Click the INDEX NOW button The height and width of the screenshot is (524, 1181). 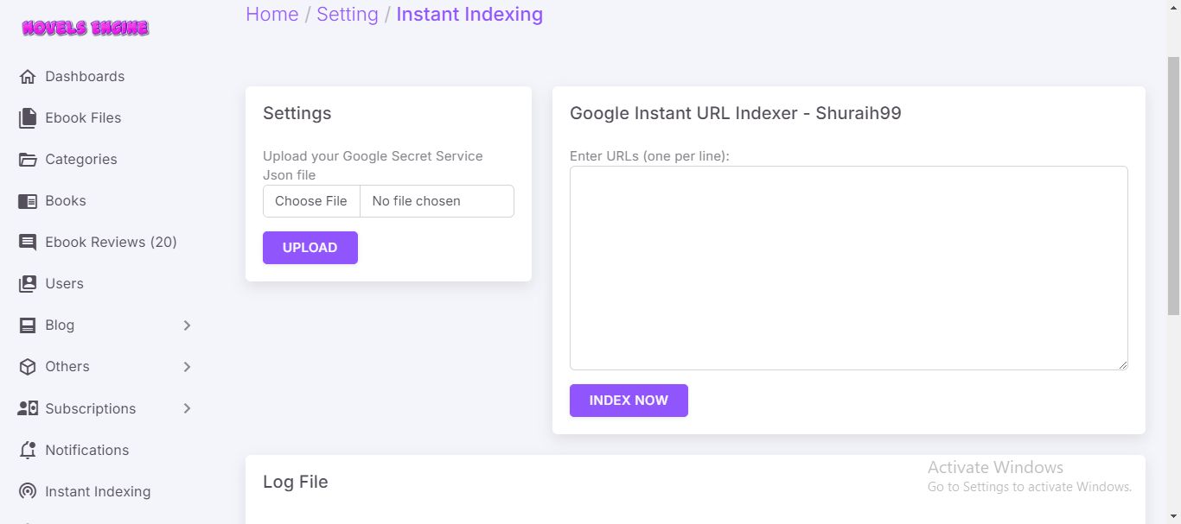(629, 401)
